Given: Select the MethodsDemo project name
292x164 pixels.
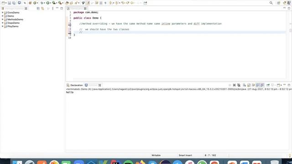Looking at the screenshot, I should (15, 19).
